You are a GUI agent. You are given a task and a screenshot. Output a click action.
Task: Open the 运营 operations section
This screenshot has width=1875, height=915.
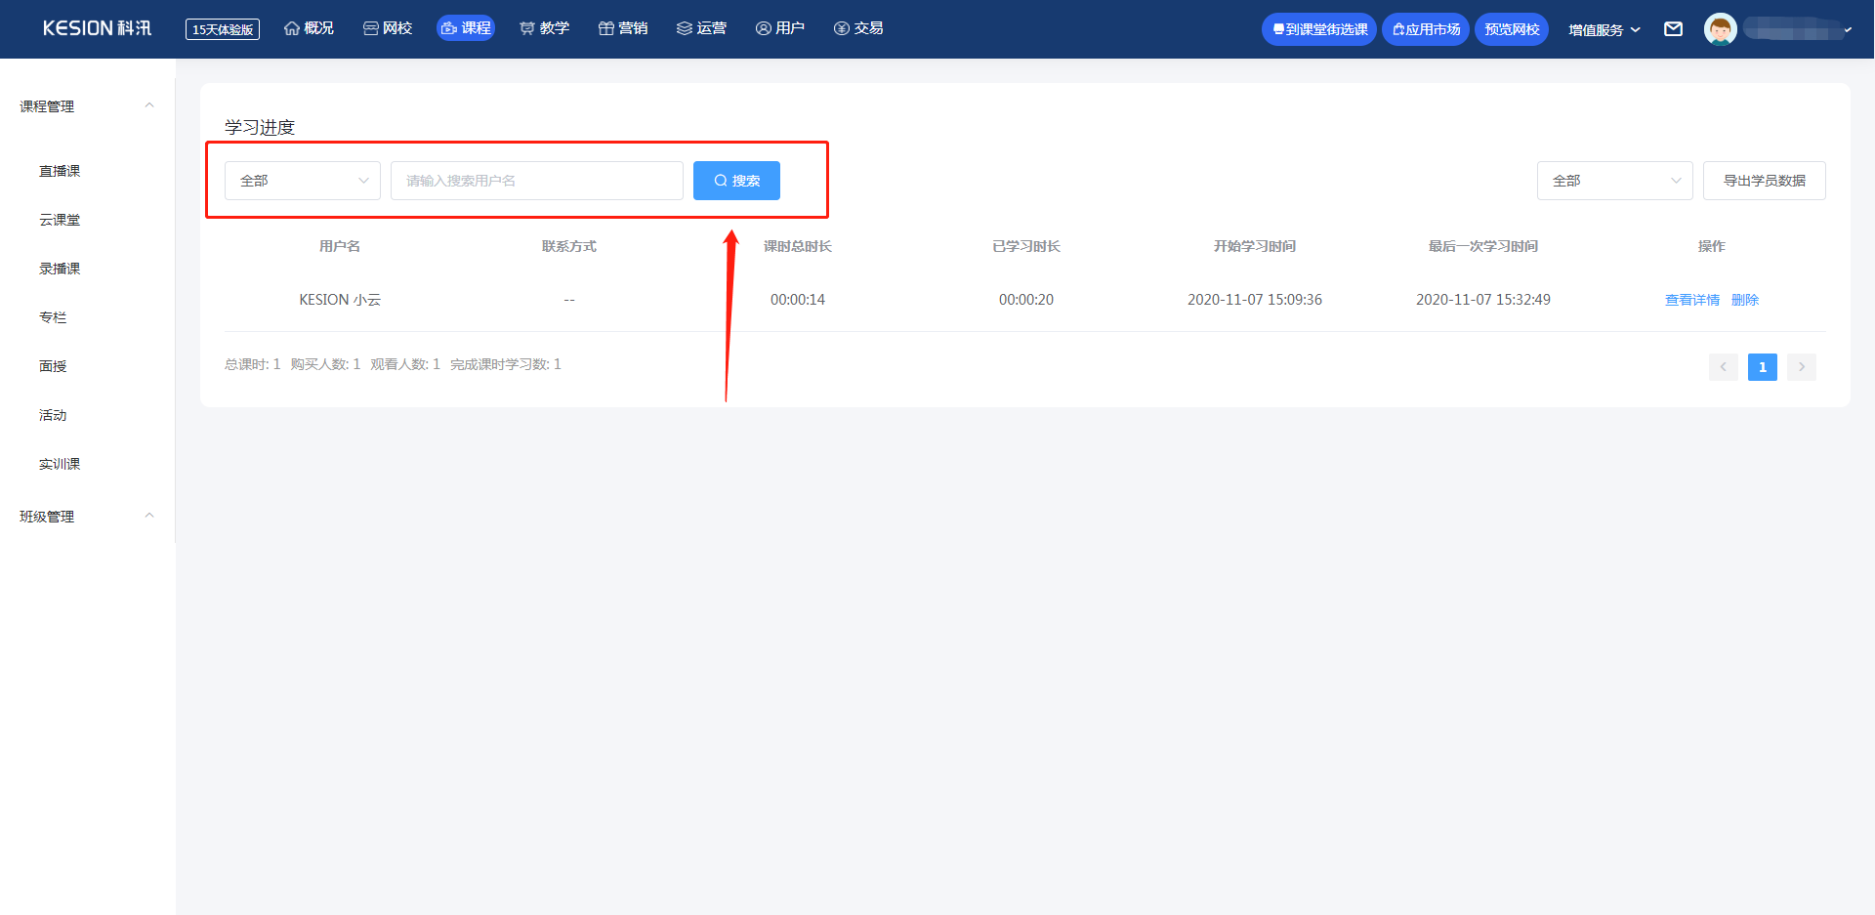point(701,28)
